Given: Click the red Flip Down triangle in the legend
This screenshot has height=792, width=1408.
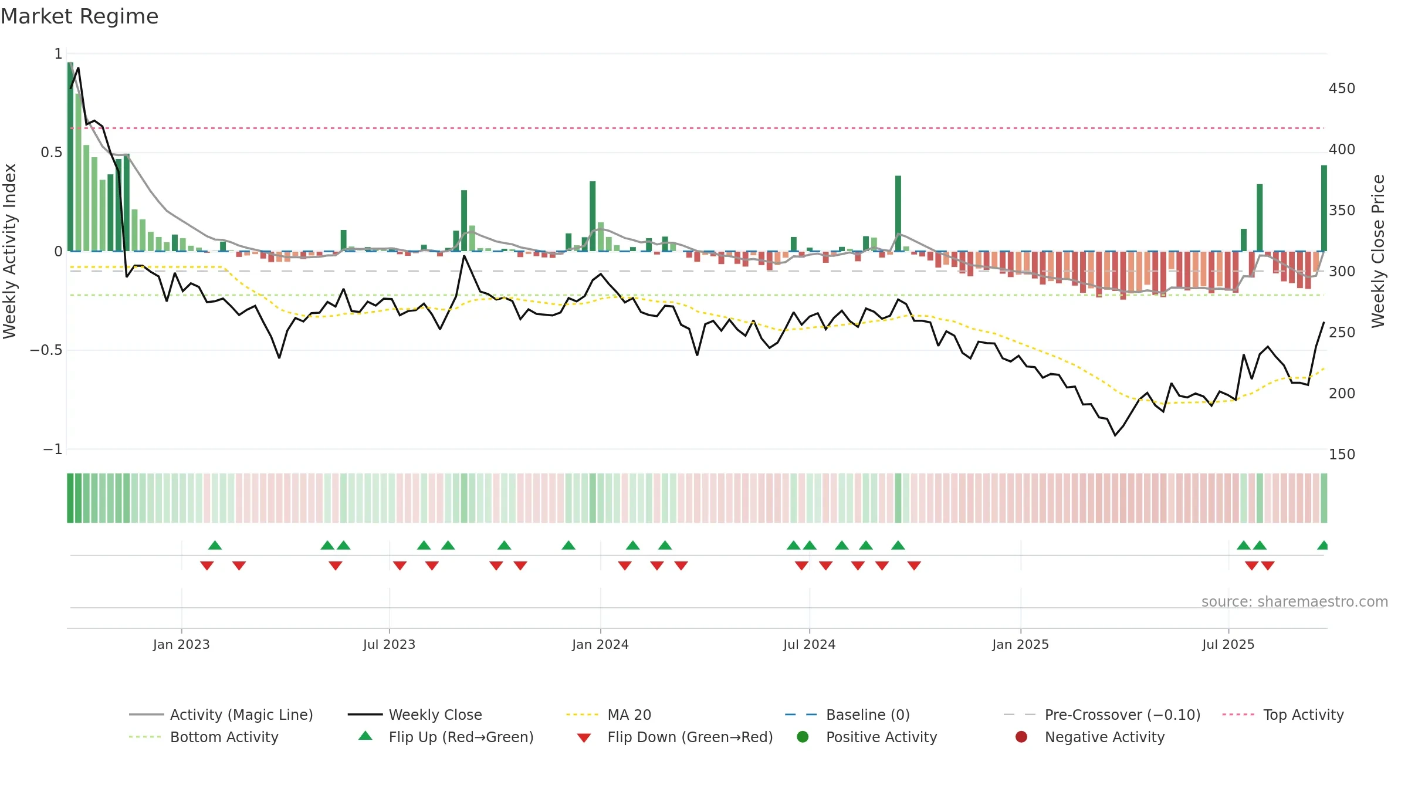Looking at the screenshot, I should click(x=584, y=738).
